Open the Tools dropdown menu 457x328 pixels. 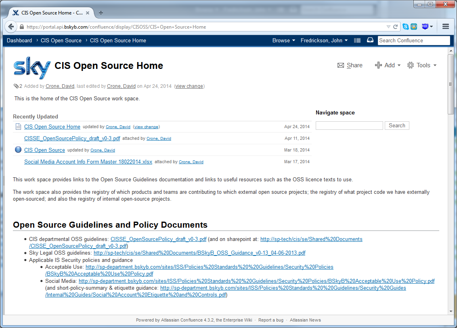(422, 65)
